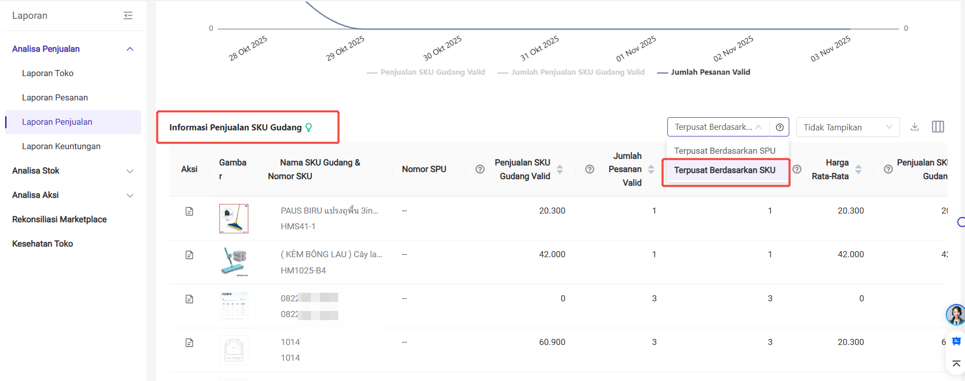
Task: Open the blue chat message icon
Action: point(956,341)
